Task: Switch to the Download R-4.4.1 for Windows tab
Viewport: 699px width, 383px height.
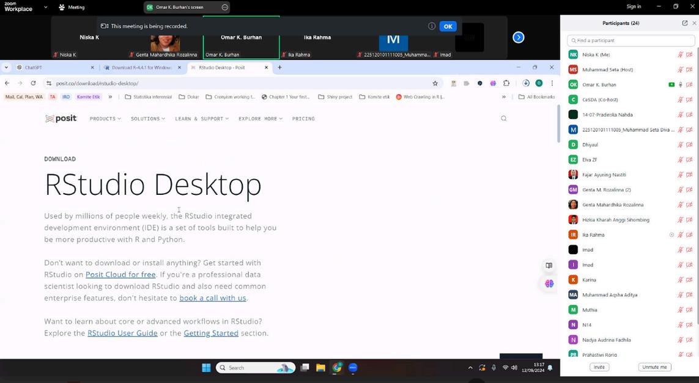Action: point(142,68)
